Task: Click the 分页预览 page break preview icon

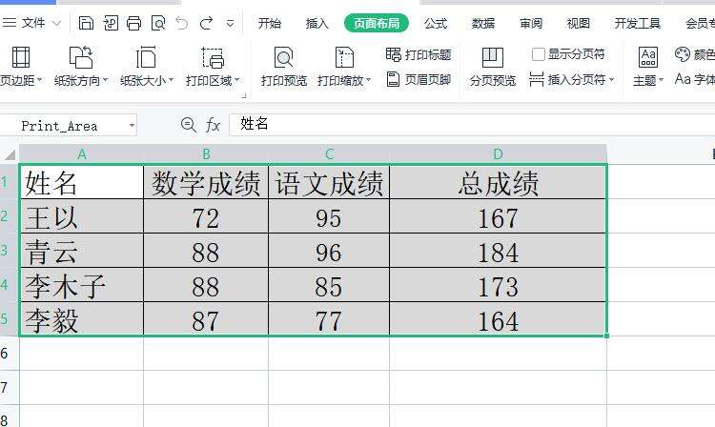Action: click(x=493, y=57)
